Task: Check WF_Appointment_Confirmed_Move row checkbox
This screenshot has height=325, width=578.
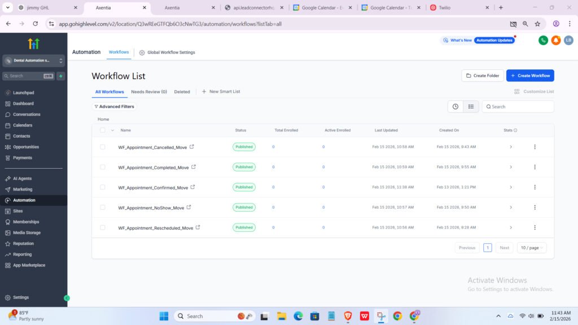Action: 103,187
